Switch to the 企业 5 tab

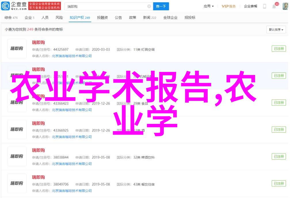pos(29,18)
